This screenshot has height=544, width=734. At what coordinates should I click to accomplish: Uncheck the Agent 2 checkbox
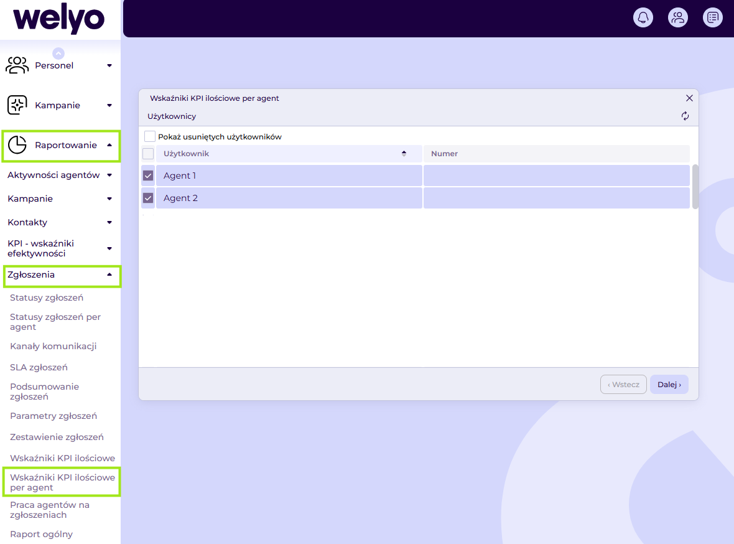point(148,198)
